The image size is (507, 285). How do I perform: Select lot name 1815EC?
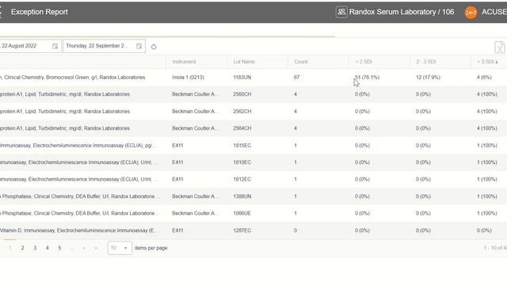242,146
